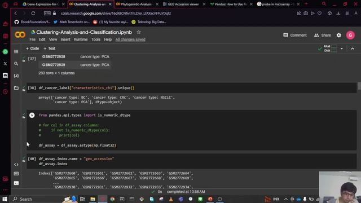Image resolution: width=361 pixels, height=203 pixels.
Task: Open the Files folder panel in the sidebar
Action: click(x=16, y=88)
